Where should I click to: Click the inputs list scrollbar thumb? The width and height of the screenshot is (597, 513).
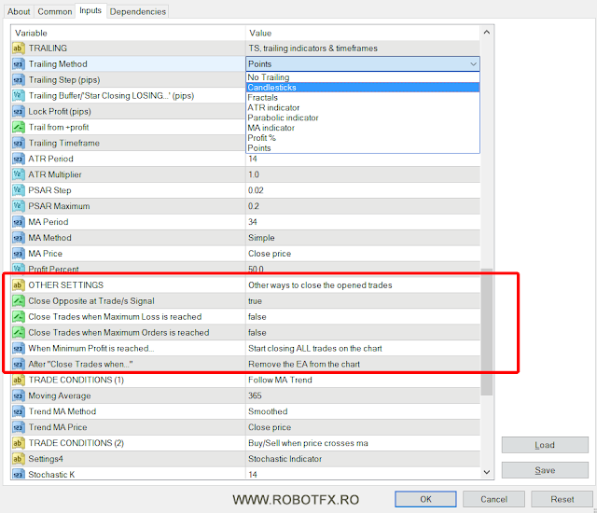(x=487, y=332)
